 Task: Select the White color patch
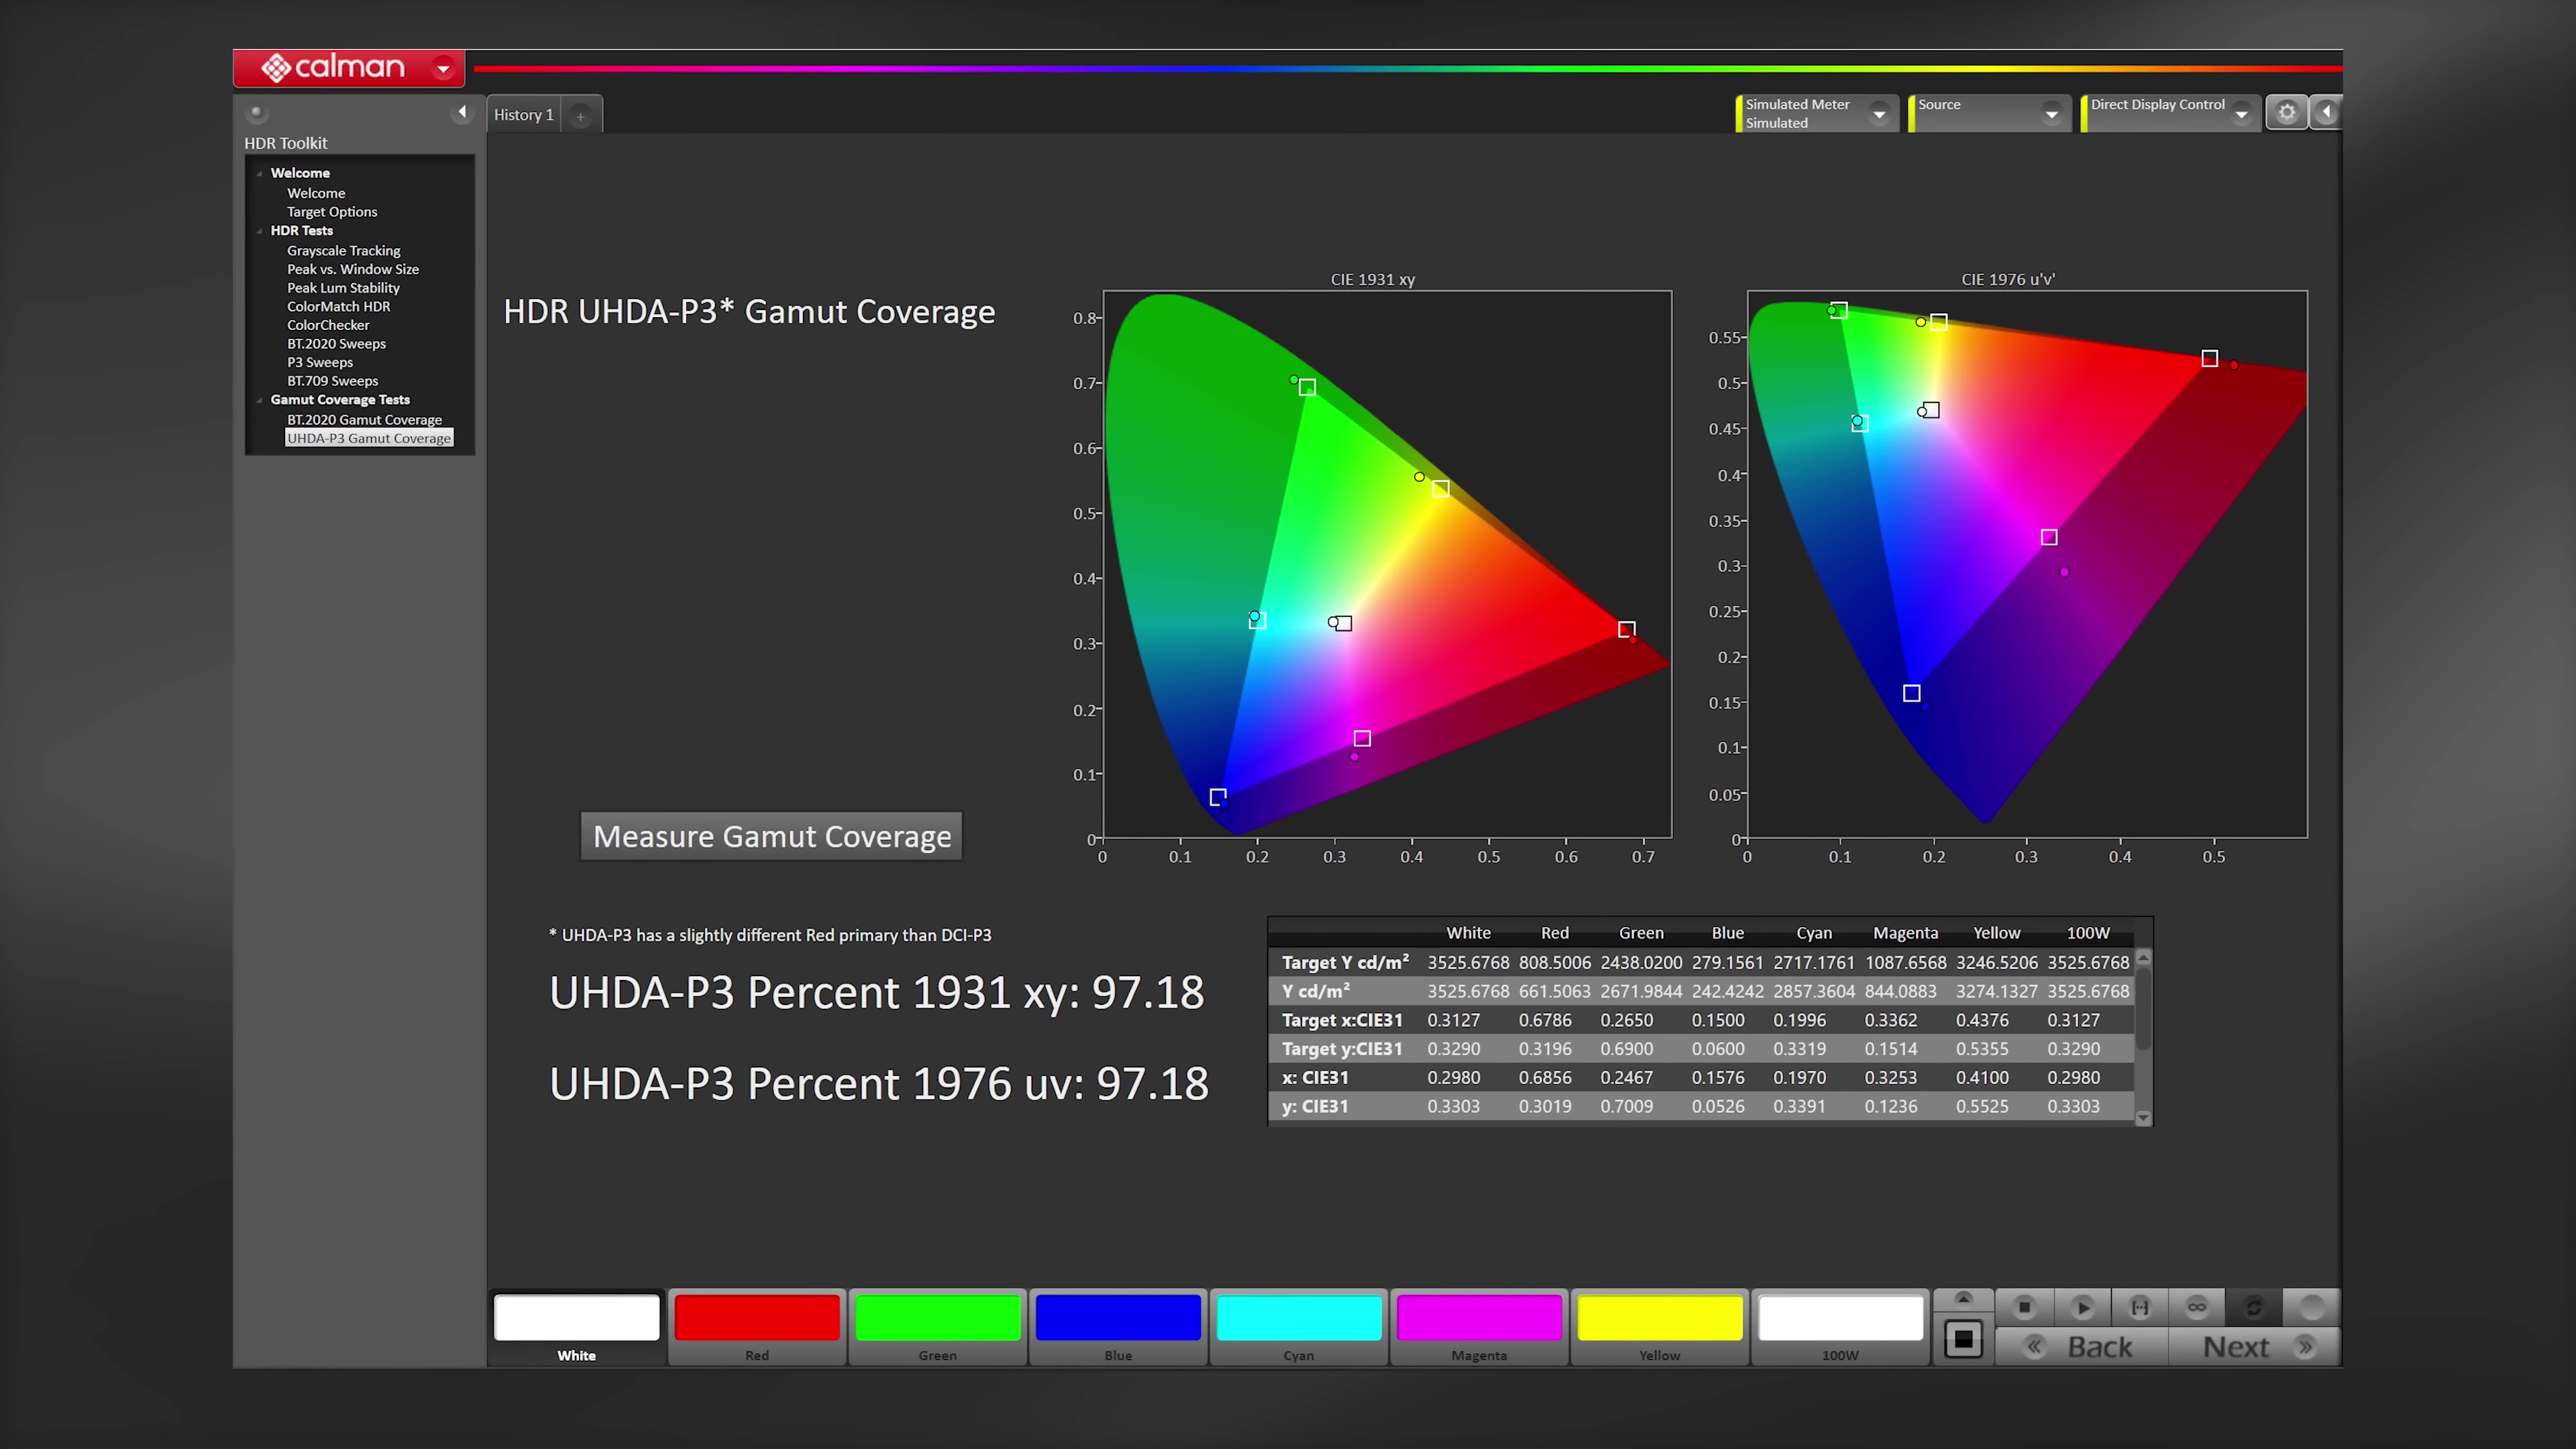click(x=577, y=1327)
